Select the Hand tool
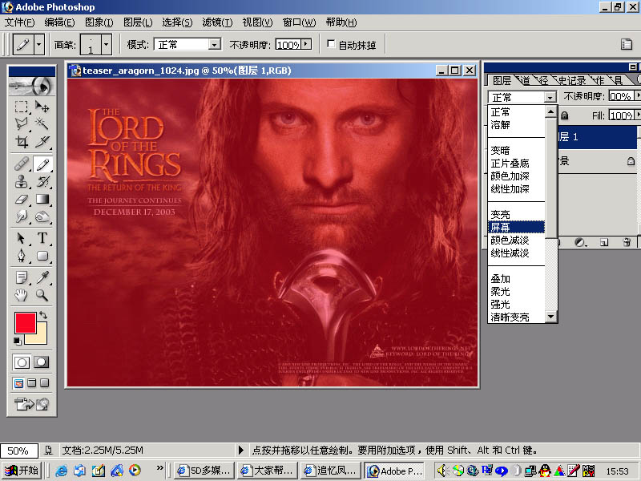This screenshot has width=641, height=481. pyautogui.click(x=22, y=294)
